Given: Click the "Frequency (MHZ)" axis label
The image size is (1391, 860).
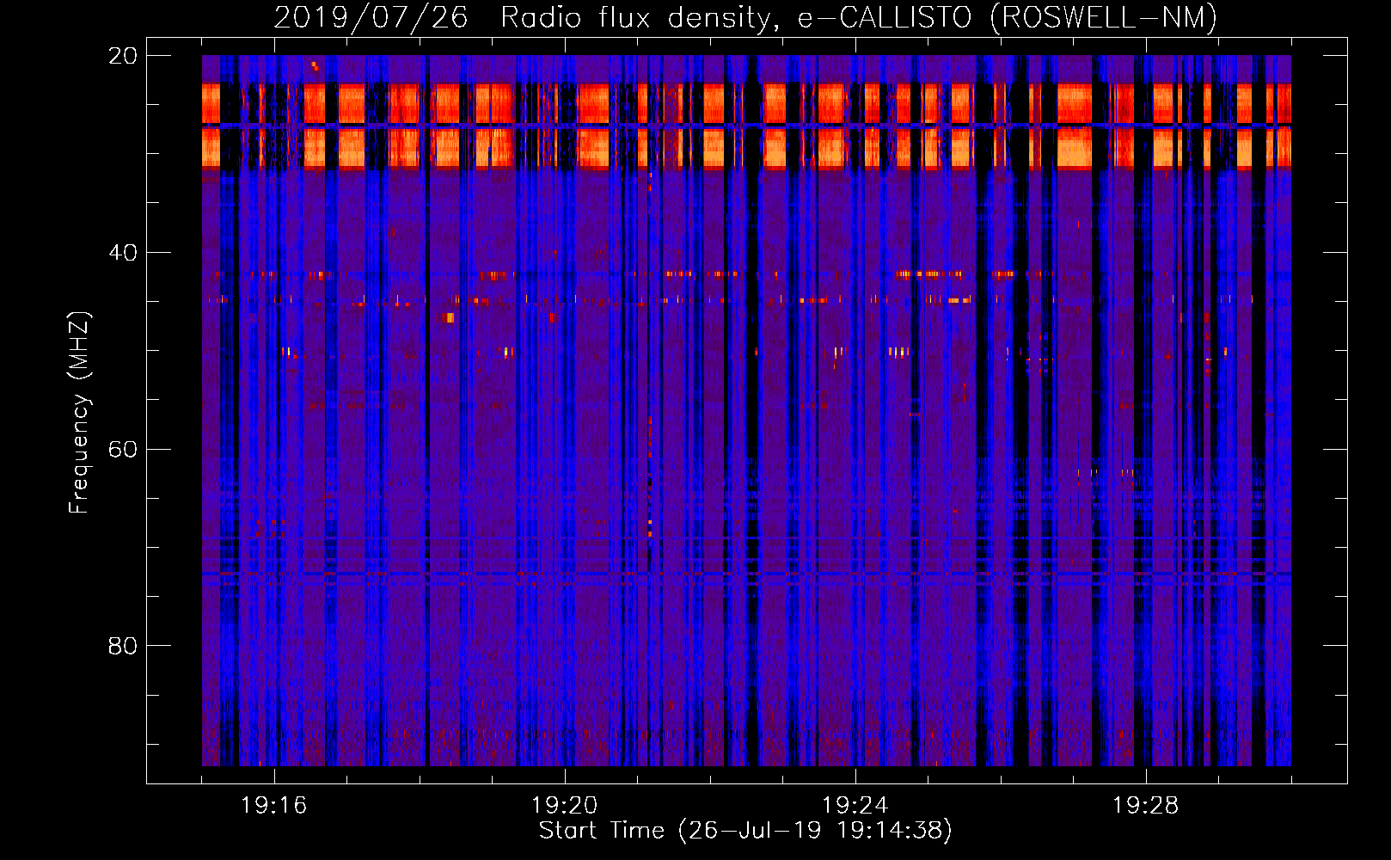Looking at the screenshot, I should click(x=79, y=413).
